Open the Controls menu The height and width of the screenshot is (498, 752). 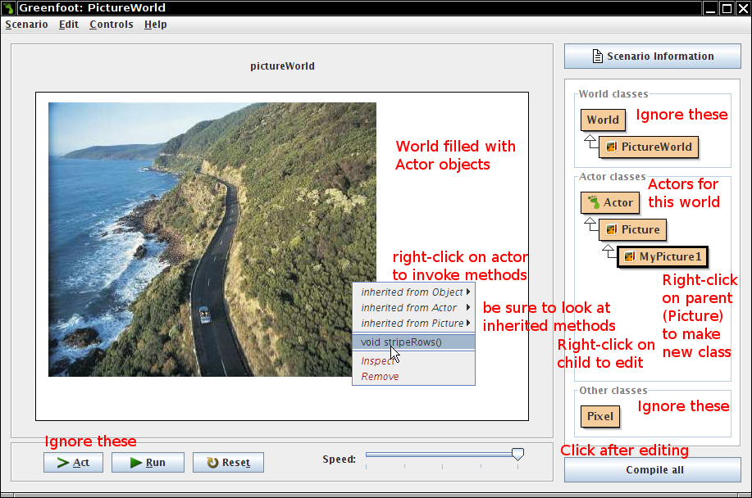pyautogui.click(x=111, y=25)
